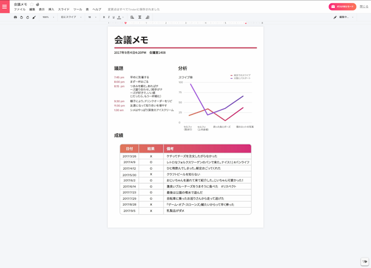Click the save status message text
Viewport: 371px width, 268px height.
pyautogui.click(x=134, y=9)
